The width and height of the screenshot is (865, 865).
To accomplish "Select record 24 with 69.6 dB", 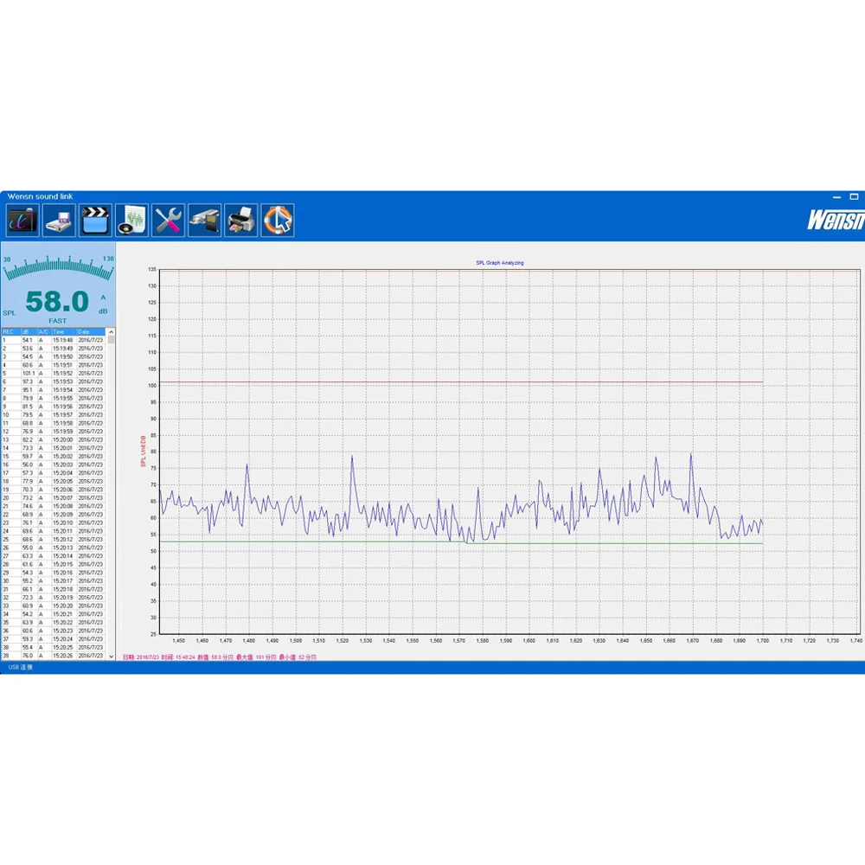I will [x=54, y=531].
